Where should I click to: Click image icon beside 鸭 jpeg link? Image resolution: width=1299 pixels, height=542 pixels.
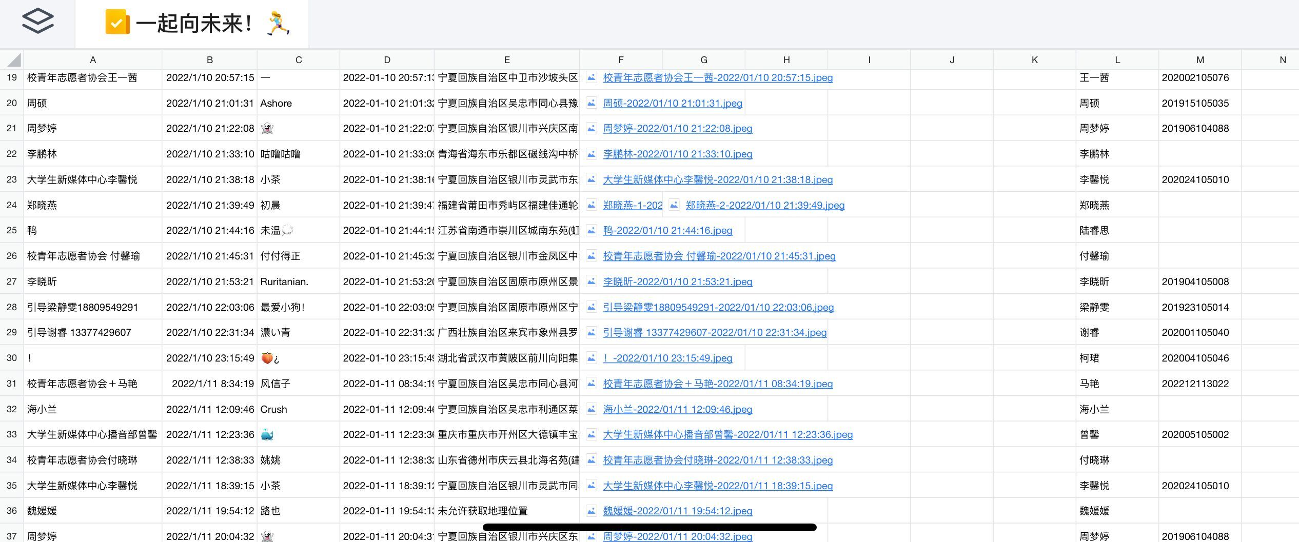click(x=592, y=230)
